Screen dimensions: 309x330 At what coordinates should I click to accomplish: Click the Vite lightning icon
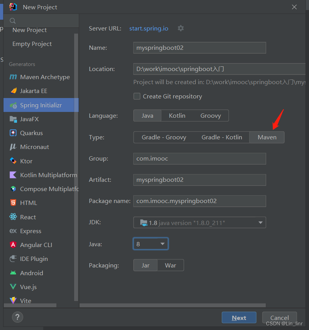[x=13, y=300]
